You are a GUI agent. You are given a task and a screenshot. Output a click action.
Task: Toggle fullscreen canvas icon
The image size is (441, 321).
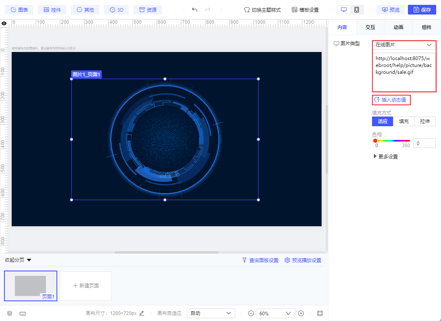coord(320,313)
